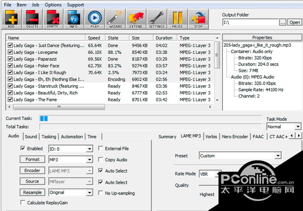
Task: Click the Total Tasks progress bar
Action: coord(150,127)
